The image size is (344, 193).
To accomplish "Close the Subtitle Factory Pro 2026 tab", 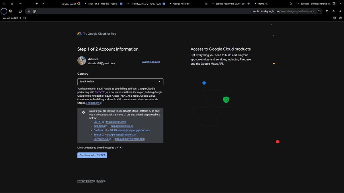I will coord(213,4).
